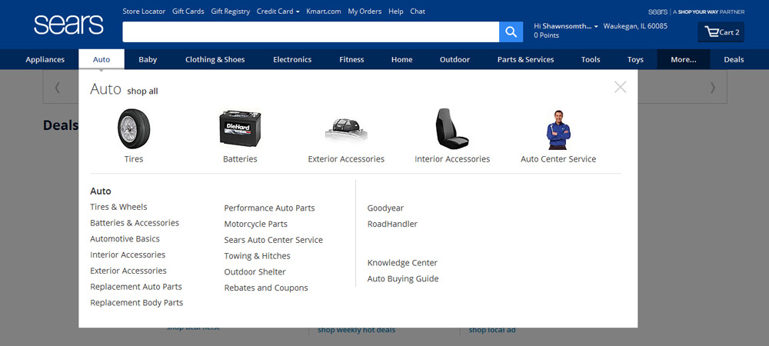
Task: Click the Gift Registry link
Action: click(231, 12)
